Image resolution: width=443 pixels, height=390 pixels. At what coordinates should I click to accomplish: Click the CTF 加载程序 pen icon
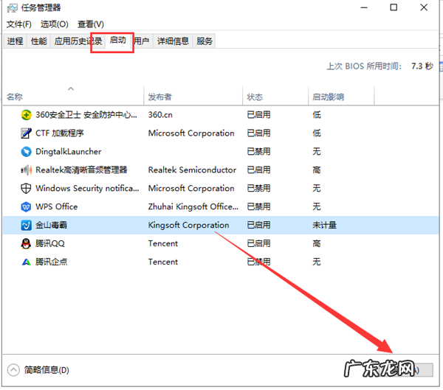click(26, 133)
